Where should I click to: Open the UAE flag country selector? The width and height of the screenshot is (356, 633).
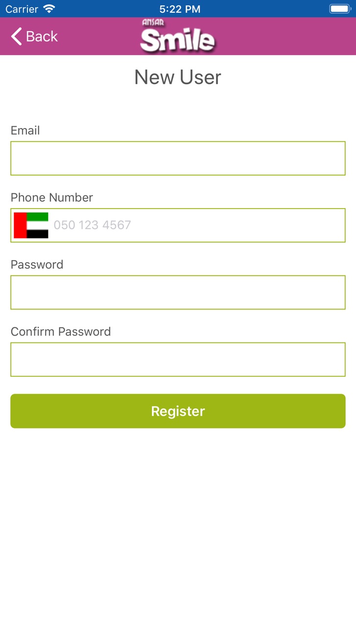coord(31,225)
